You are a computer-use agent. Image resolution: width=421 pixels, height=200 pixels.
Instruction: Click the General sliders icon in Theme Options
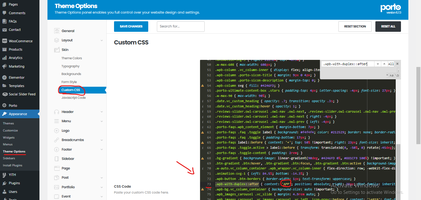point(57,31)
